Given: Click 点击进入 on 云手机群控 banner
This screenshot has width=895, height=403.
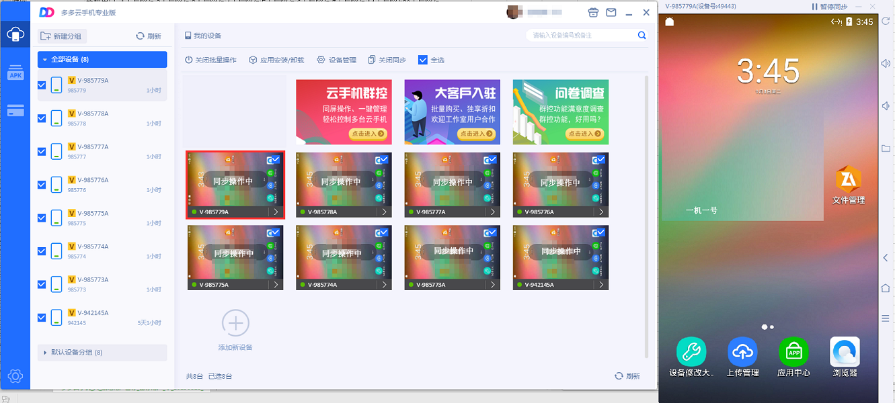Looking at the screenshot, I should coord(368,134).
